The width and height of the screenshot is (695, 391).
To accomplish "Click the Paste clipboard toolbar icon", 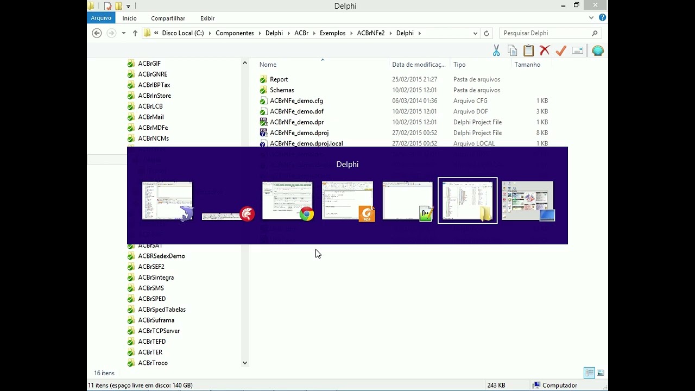I will click(528, 51).
